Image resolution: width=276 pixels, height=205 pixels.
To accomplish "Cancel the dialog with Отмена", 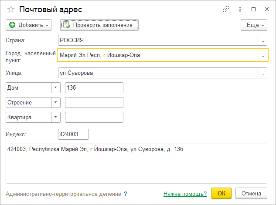I will [x=251, y=193].
